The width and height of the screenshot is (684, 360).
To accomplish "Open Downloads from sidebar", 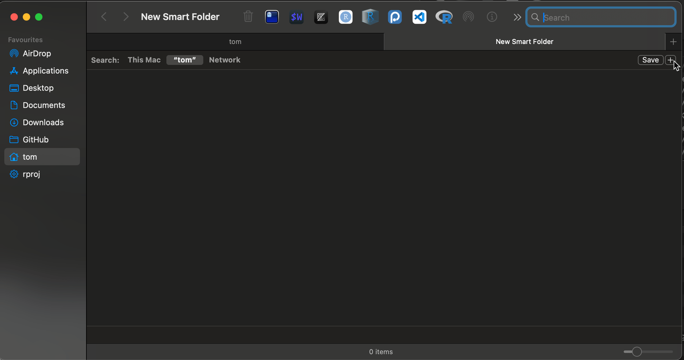I will [43, 122].
